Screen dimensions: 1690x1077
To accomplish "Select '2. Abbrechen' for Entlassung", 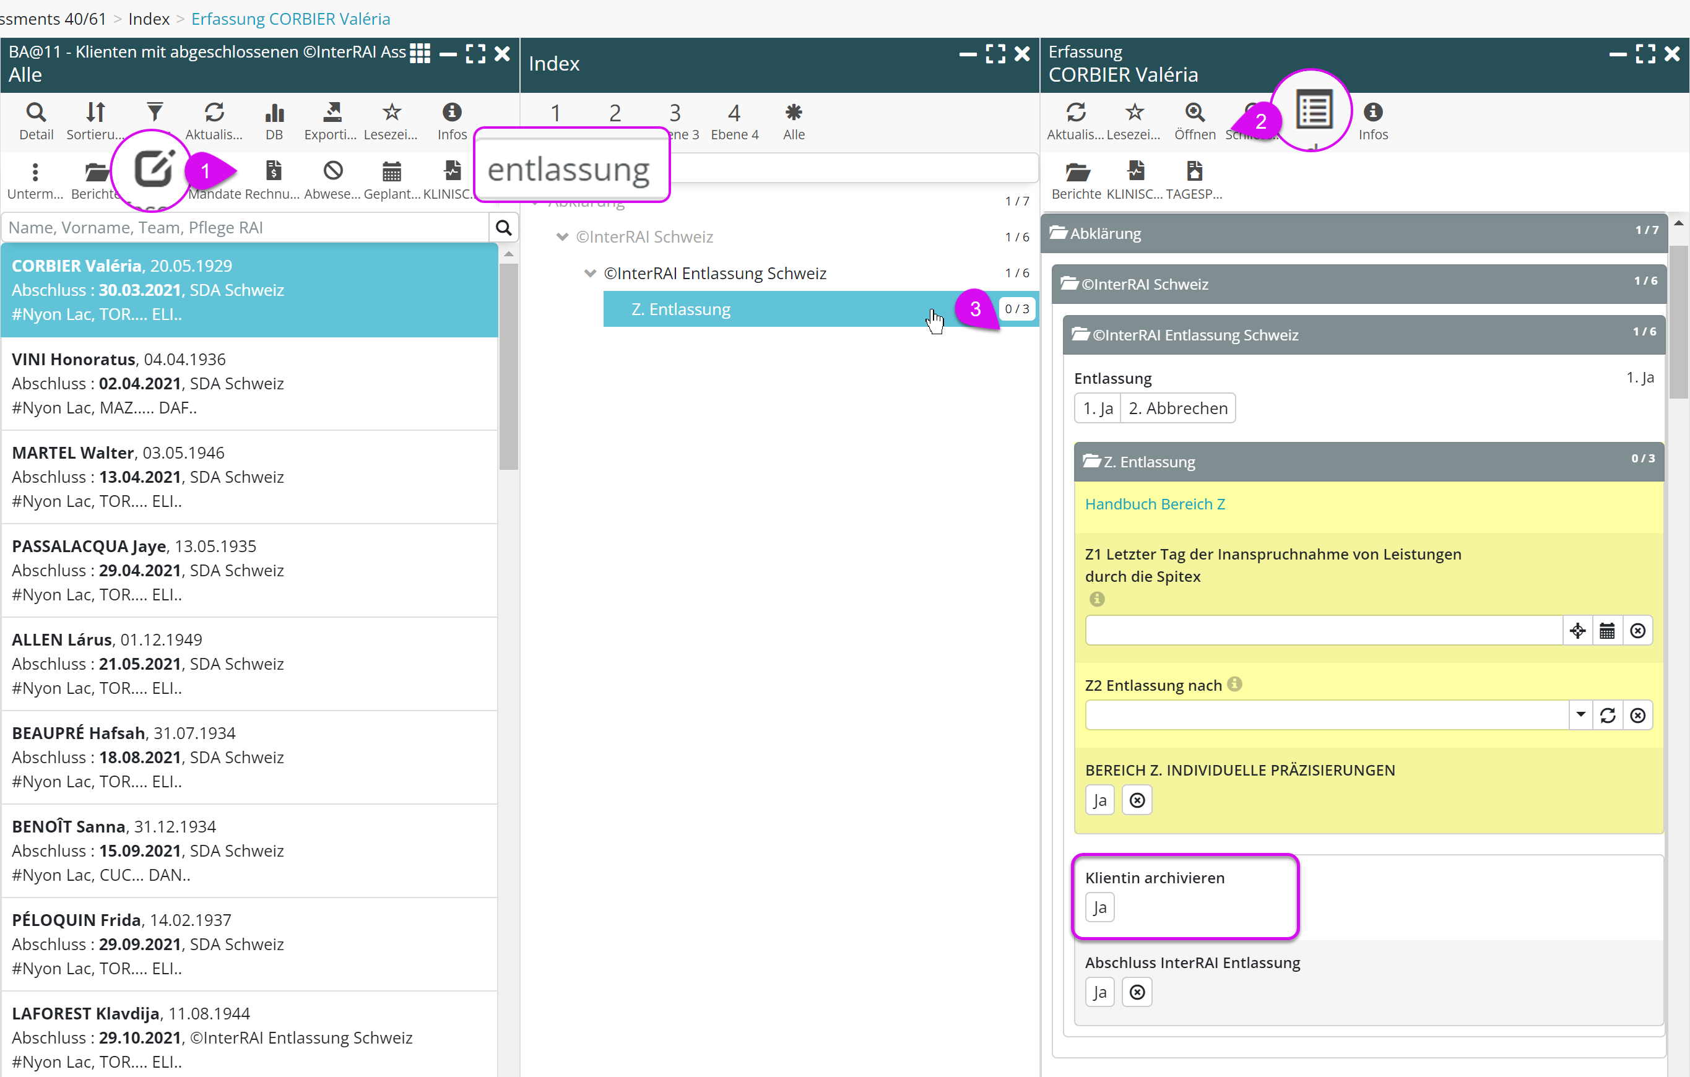I will 1177,409.
